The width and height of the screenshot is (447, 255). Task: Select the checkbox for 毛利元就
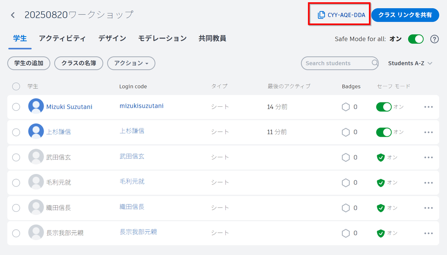(16, 183)
